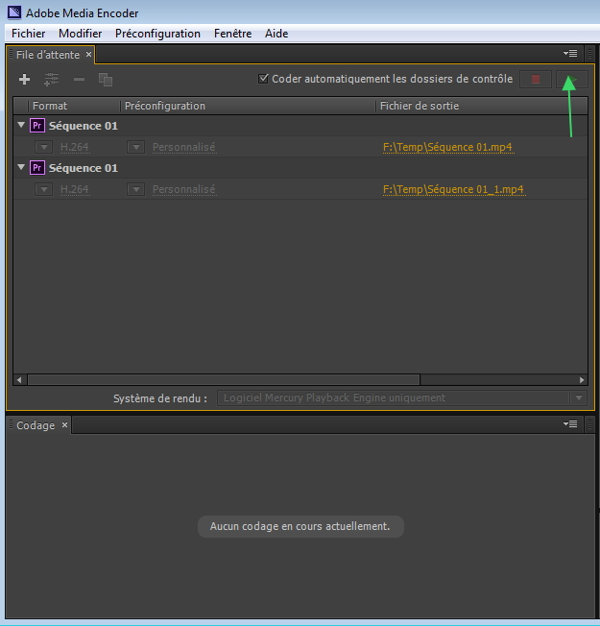The width and height of the screenshot is (600, 626).
Task: Click the Remove minus icon
Action: (79, 80)
